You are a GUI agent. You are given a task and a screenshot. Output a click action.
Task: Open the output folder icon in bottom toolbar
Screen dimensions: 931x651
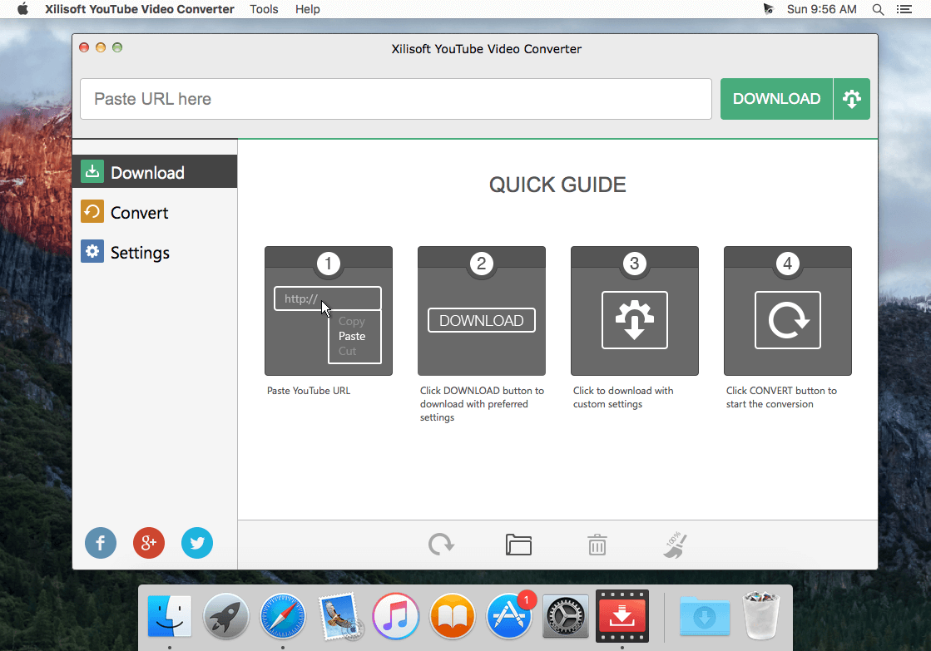[x=518, y=545]
